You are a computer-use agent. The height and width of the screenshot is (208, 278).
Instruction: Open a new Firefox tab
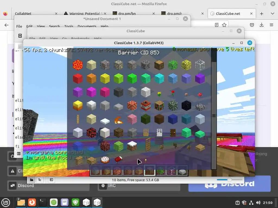pos(261,14)
